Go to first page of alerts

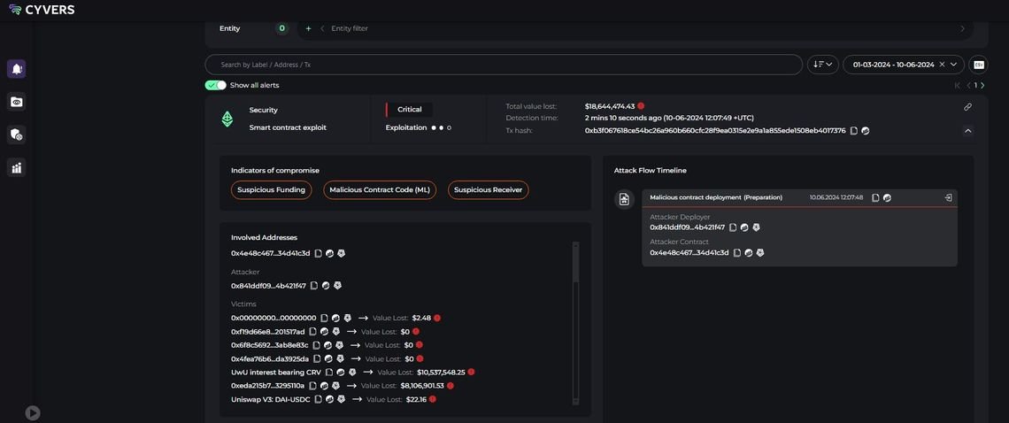tap(958, 85)
